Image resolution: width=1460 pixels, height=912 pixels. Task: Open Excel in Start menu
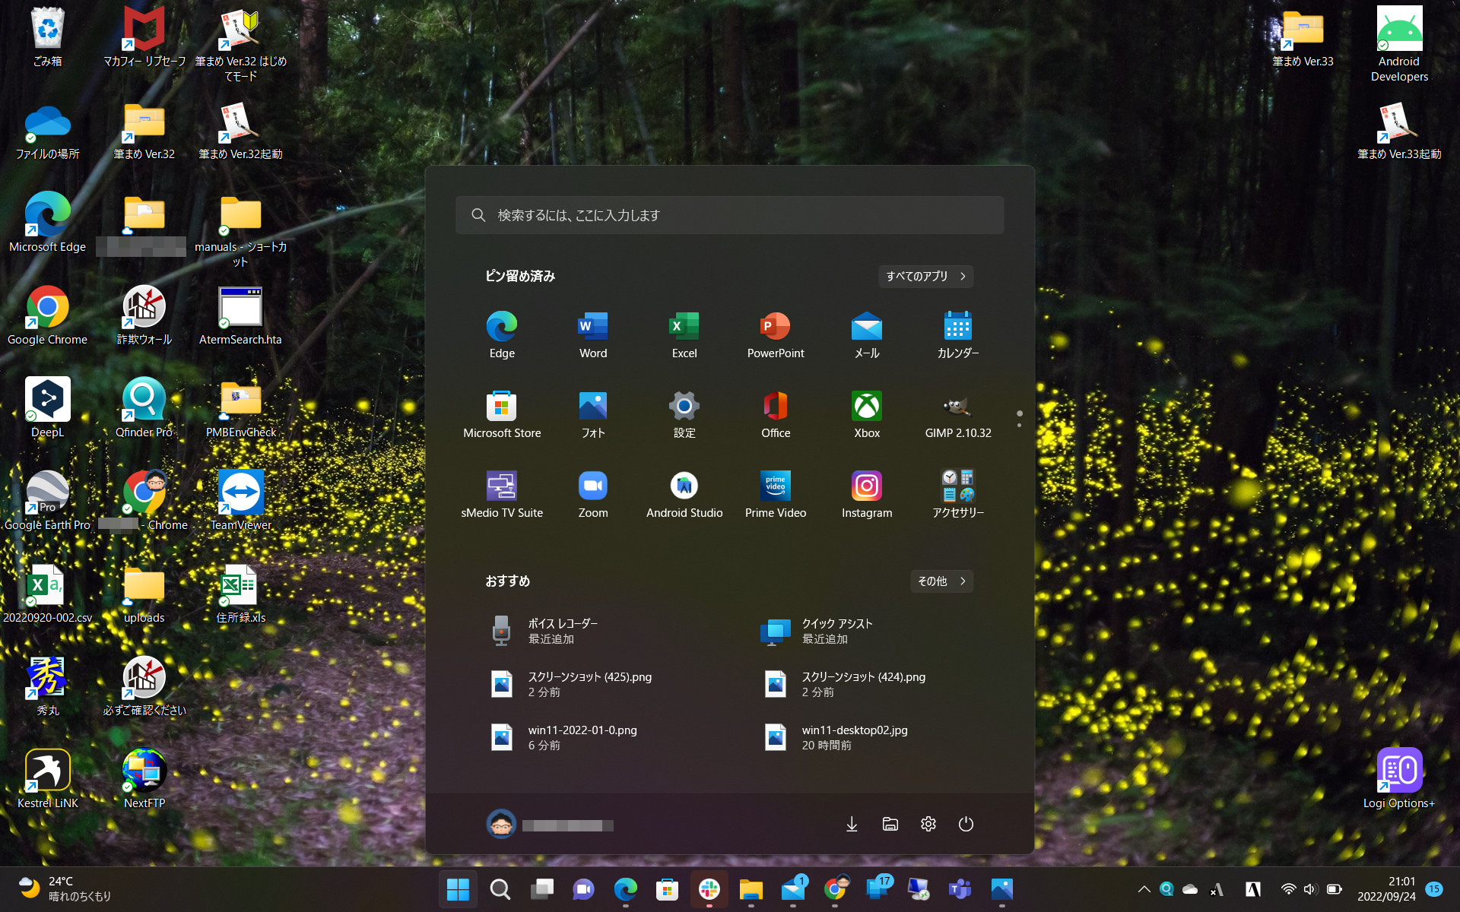[684, 335]
